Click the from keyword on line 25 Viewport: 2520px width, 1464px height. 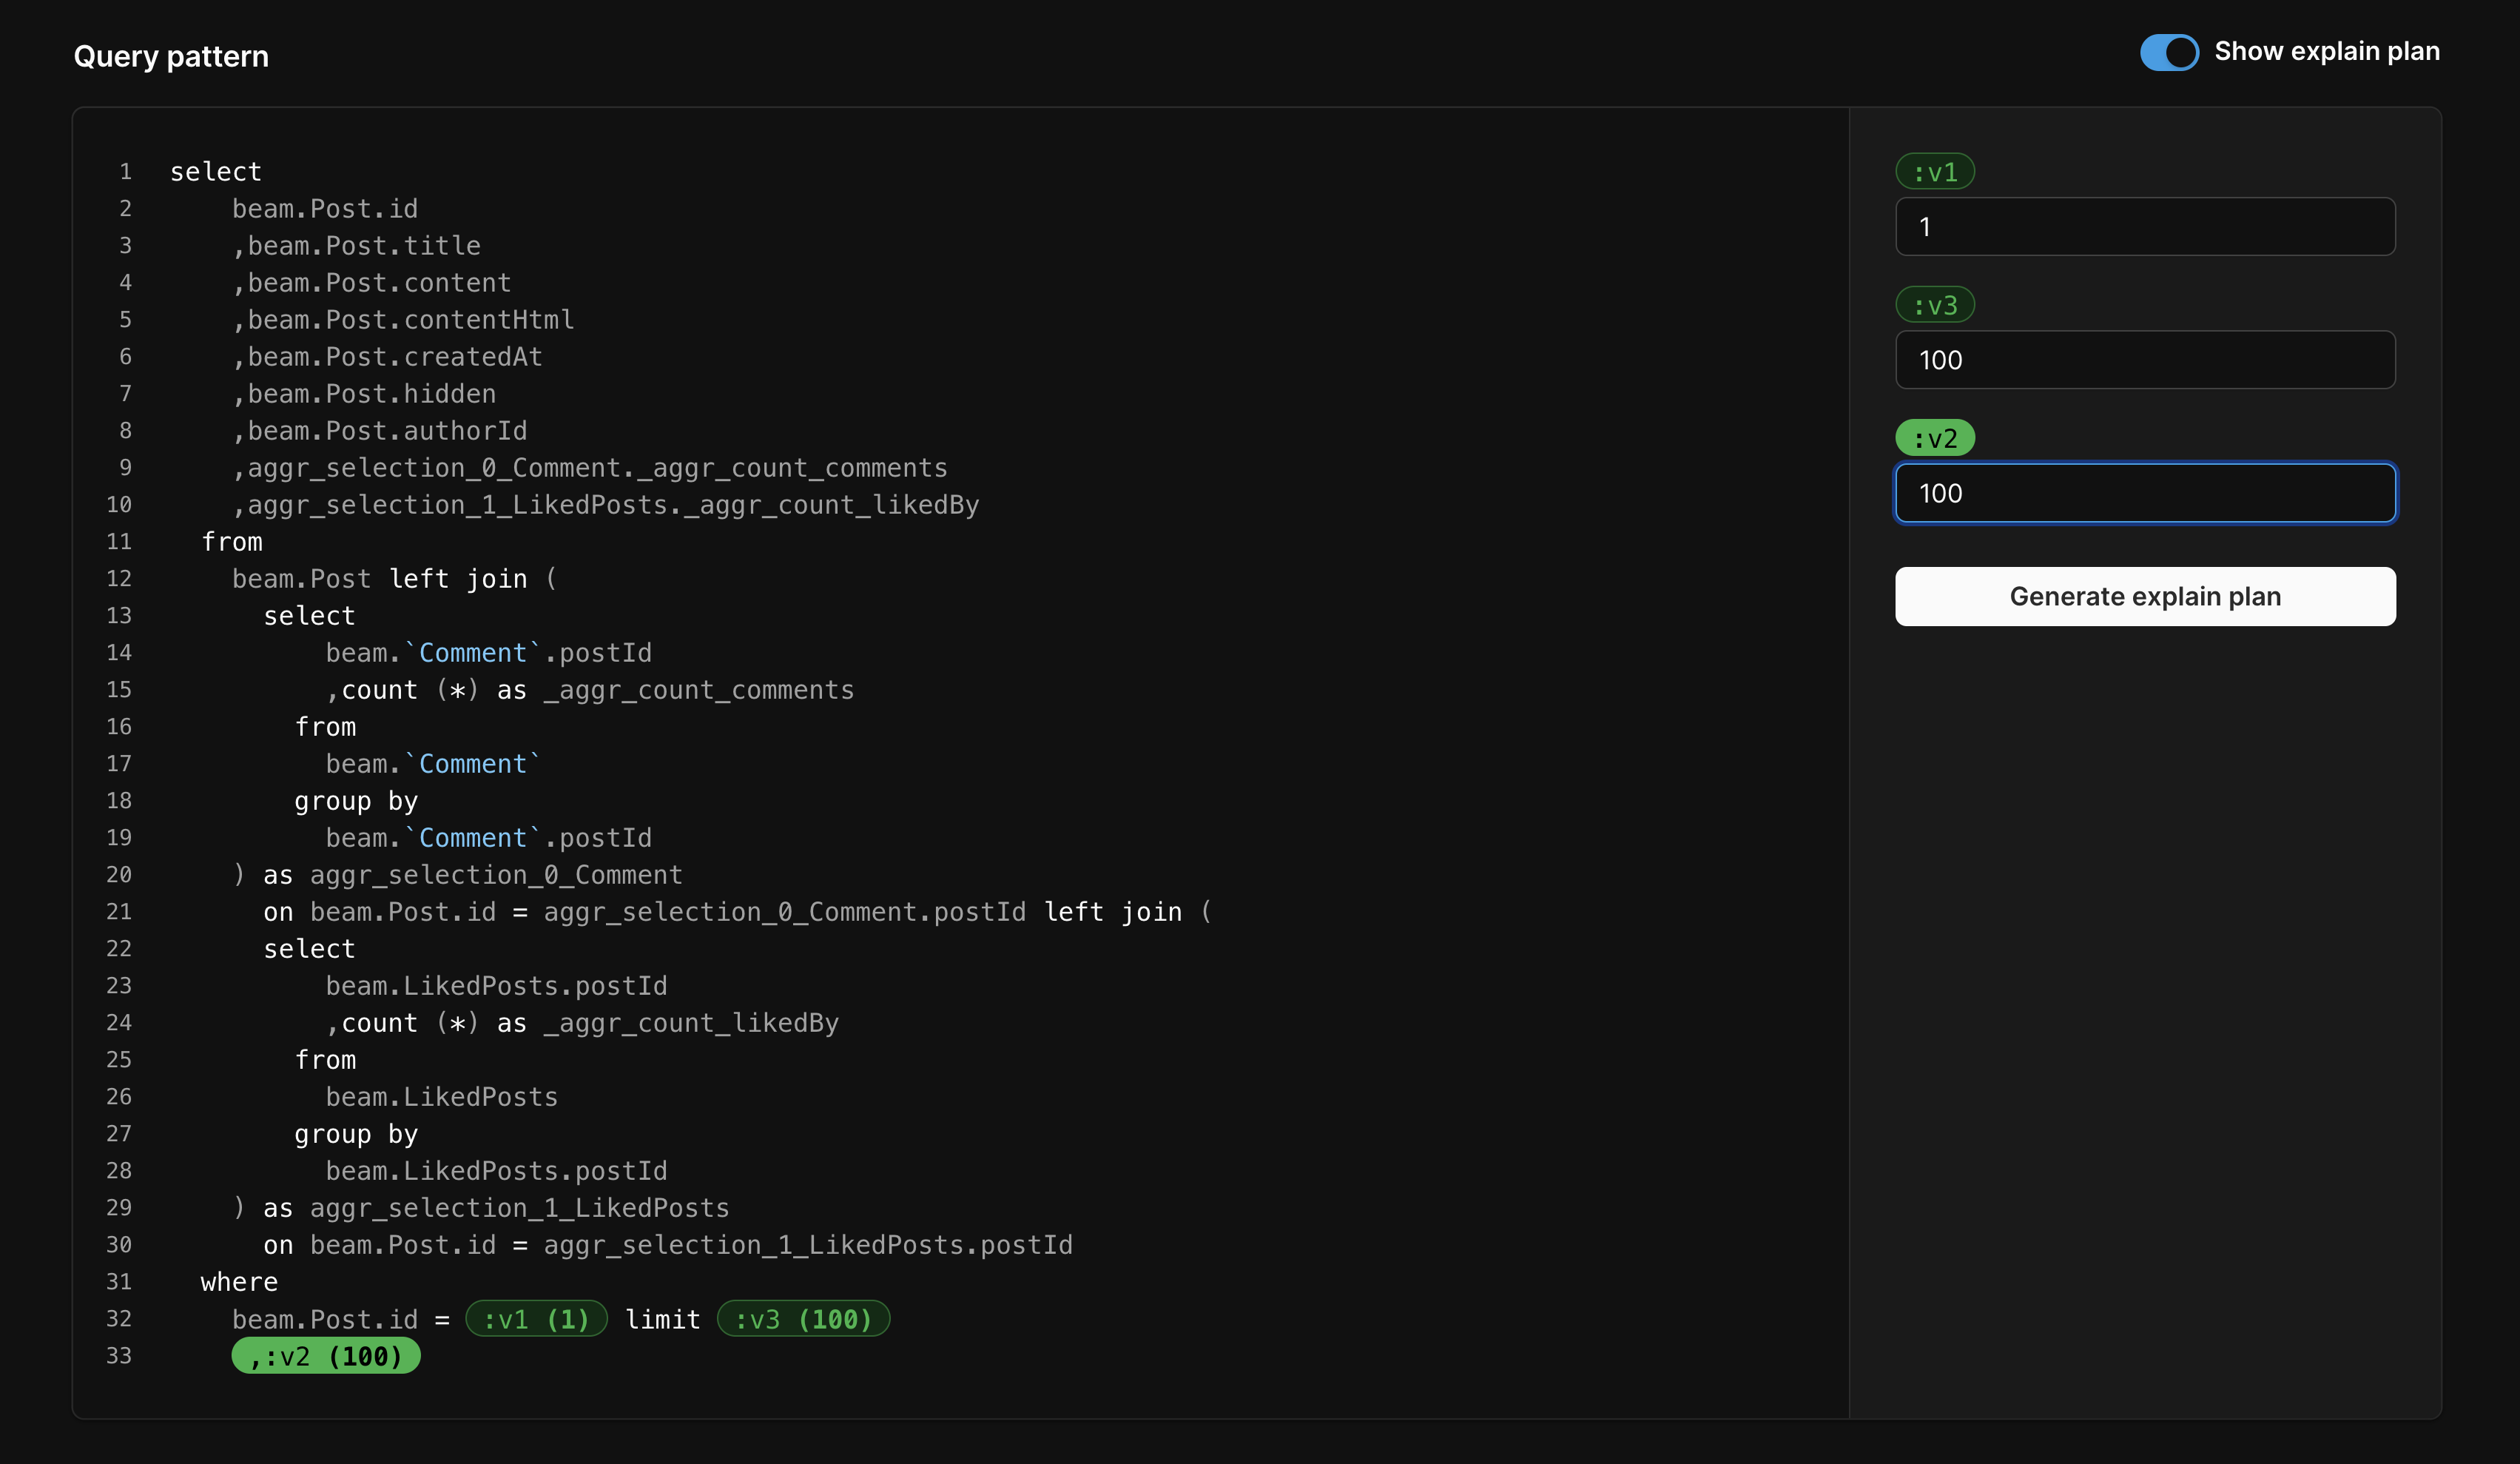tap(325, 1060)
